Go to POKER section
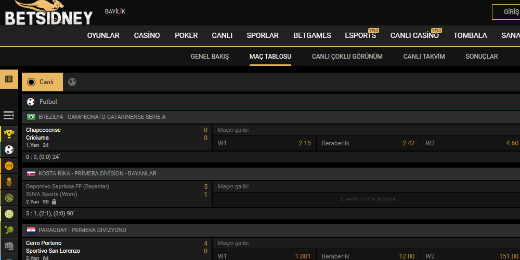The width and height of the screenshot is (520, 260). point(186,35)
